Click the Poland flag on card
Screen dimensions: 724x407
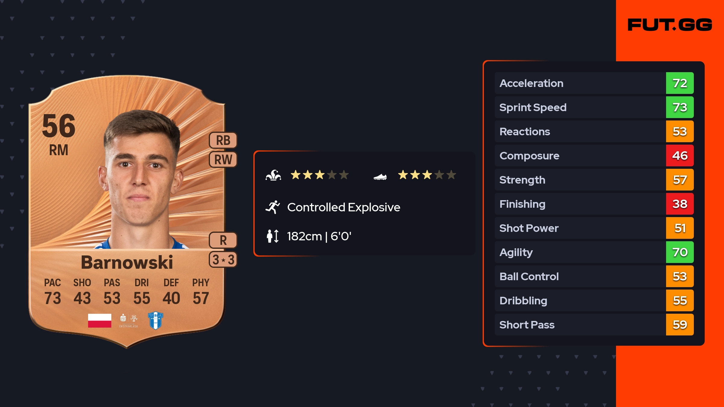[x=100, y=320]
